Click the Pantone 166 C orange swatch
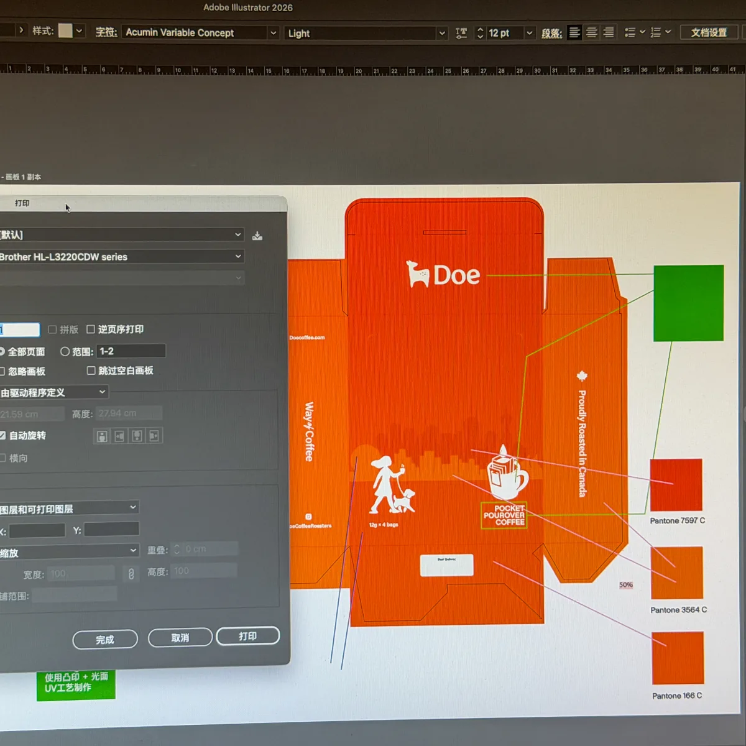The height and width of the screenshot is (746, 746). tap(678, 658)
